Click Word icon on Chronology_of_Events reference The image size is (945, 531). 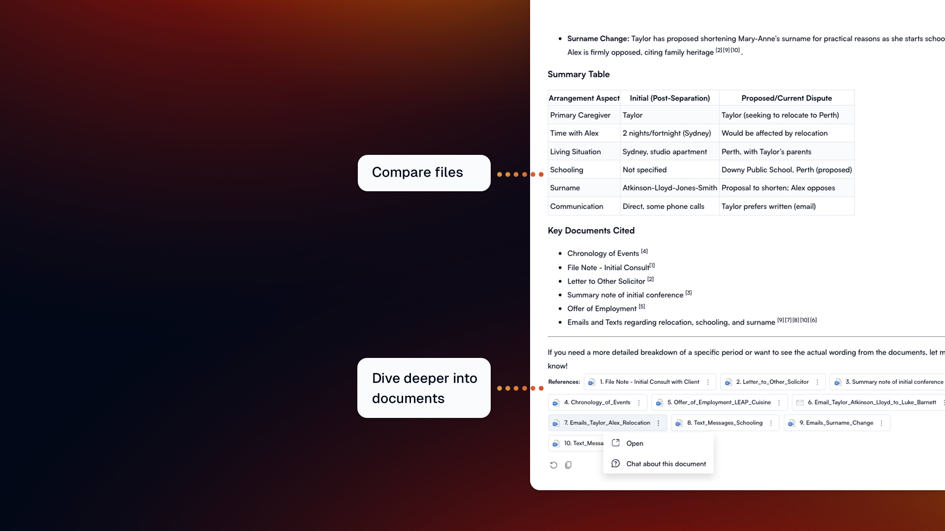click(556, 403)
